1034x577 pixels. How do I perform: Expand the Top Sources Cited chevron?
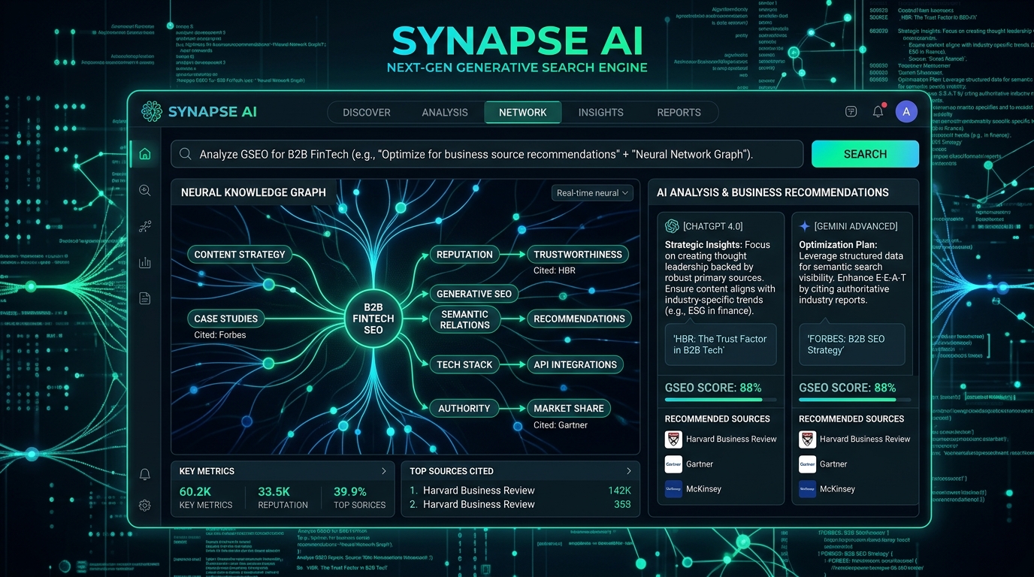tap(629, 471)
